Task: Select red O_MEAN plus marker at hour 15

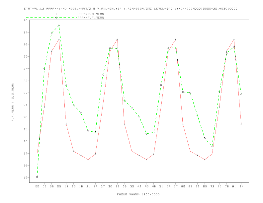Action: click(x=73, y=151)
